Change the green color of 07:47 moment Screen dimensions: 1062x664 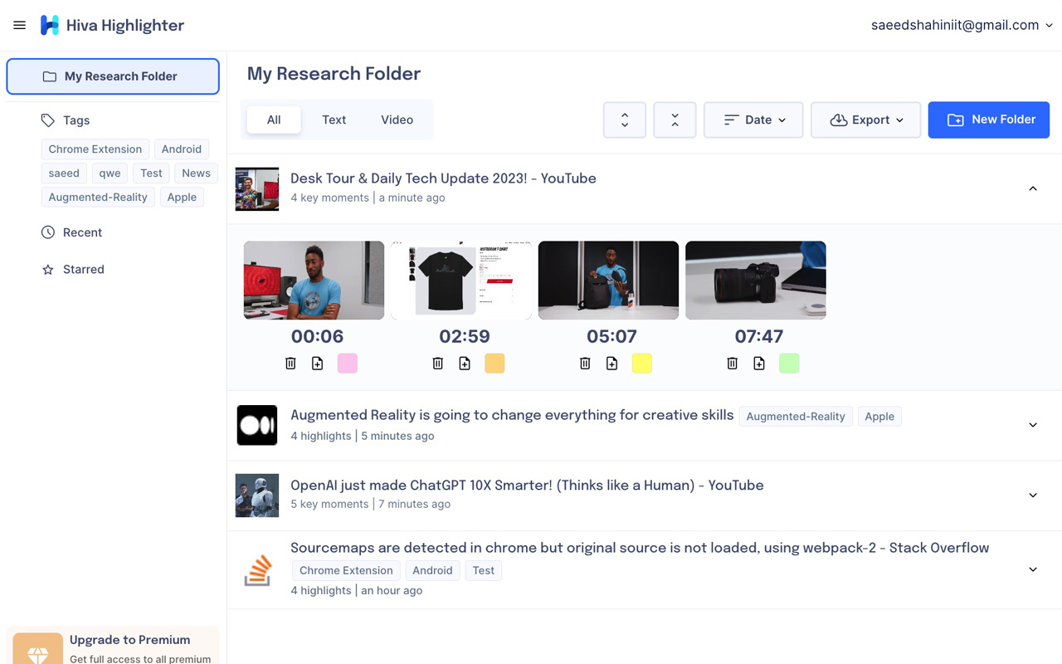pos(789,363)
